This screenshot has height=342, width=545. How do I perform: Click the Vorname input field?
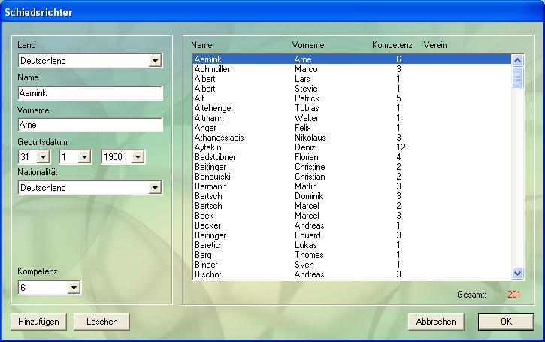[90, 125]
